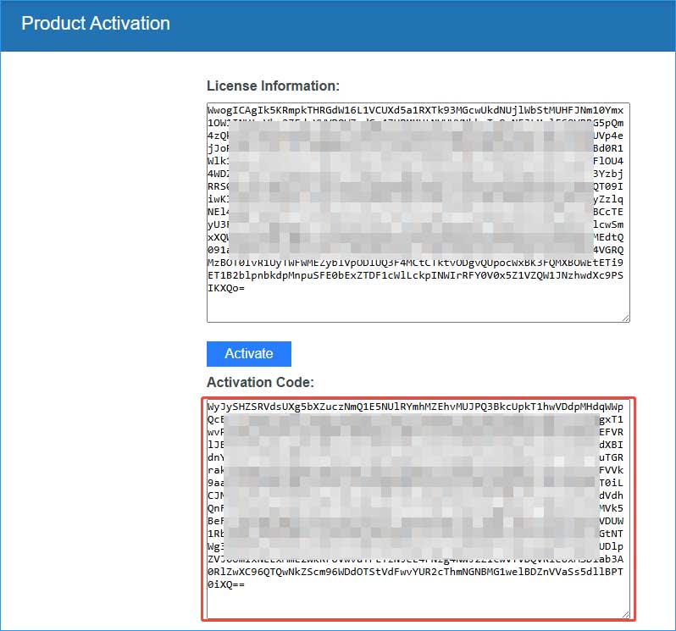Click the license line starting ET1B2blpnbkdp
Screen dimensions: 676x631
(x=415, y=275)
